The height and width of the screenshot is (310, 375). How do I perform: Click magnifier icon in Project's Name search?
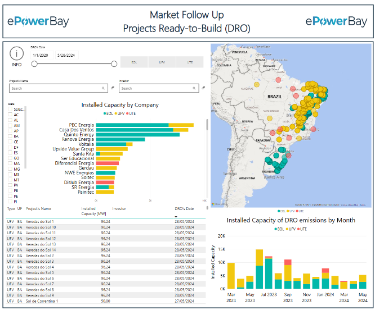click(103, 88)
